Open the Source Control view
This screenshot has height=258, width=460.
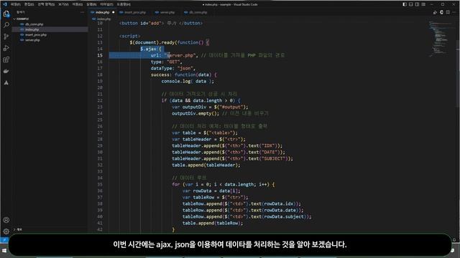(6, 37)
